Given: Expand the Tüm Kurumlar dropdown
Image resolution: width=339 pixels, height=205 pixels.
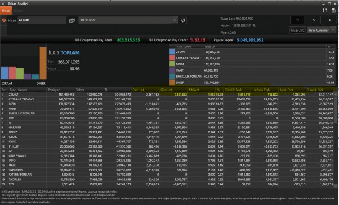Looking at the screenshot, I should tap(321, 30).
